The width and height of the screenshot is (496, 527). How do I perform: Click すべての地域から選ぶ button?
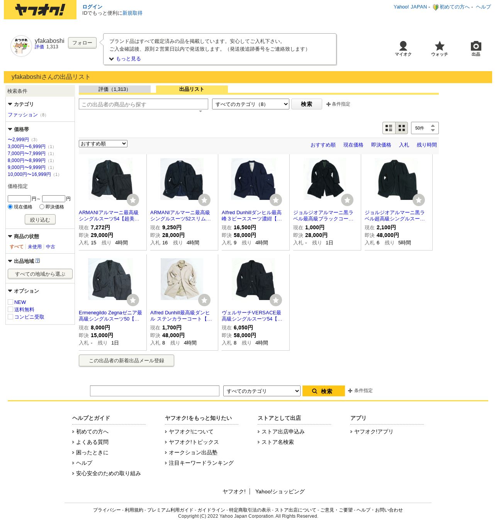point(40,274)
